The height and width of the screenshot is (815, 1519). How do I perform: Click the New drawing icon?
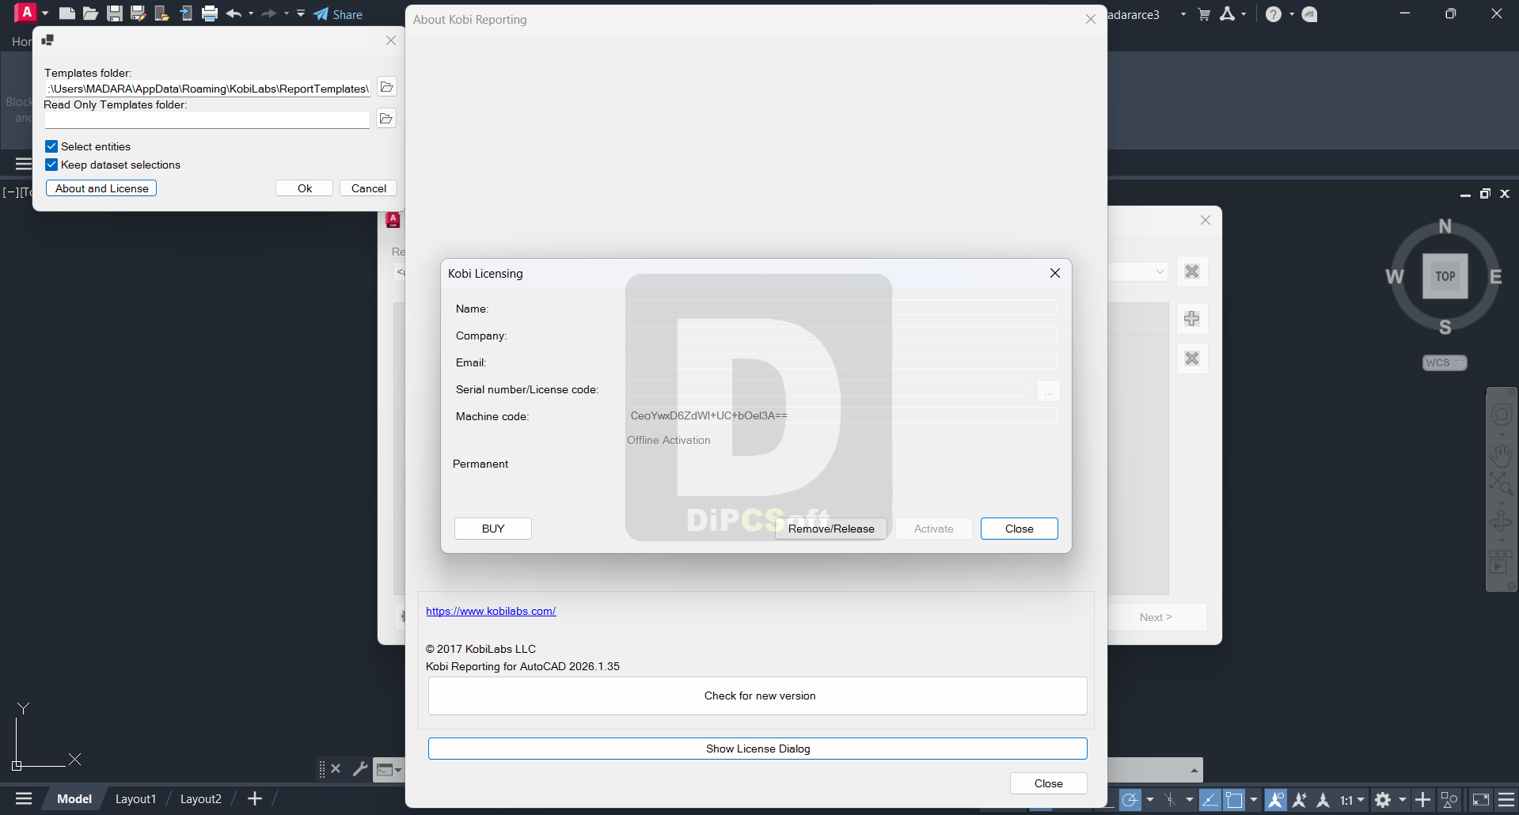tap(67, 13)
